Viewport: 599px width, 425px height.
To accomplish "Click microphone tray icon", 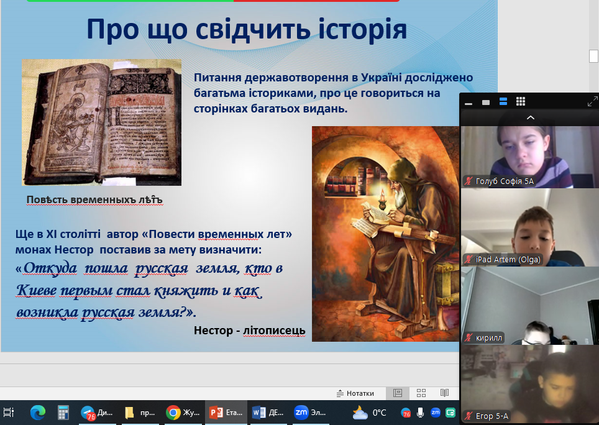I will pyautogui.click(x=420, y=413).
